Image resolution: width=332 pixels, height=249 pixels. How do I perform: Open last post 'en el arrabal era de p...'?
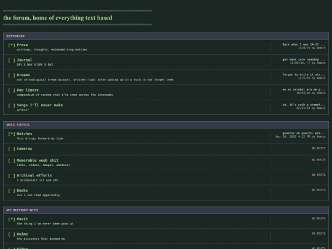coord(304,90)
